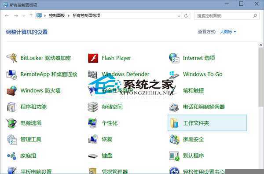This screenshot has height=174, width=264.
Task: Open the Flash Player red icon
Action: pyautogui.click(x=93, y=58)
